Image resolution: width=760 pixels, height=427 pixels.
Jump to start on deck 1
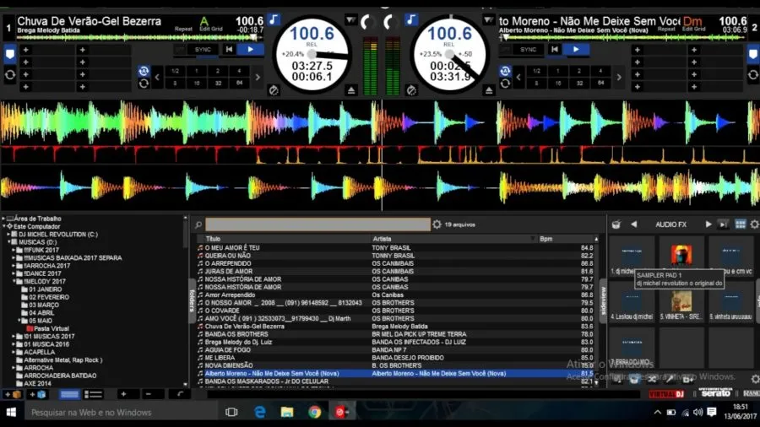[229, 50]
